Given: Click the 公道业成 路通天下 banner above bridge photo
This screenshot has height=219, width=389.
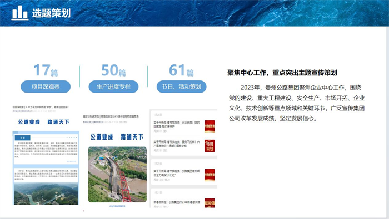Looking at the screenshot, I should [x=117, y=137].
